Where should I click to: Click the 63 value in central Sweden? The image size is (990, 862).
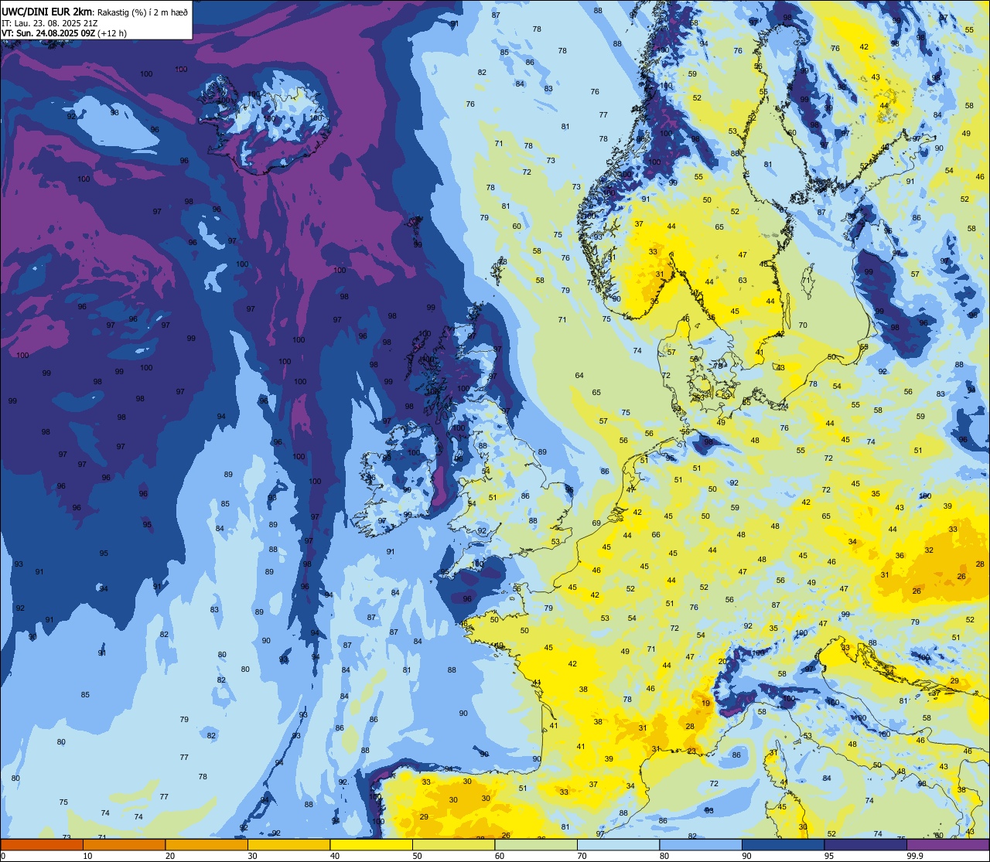742,281
